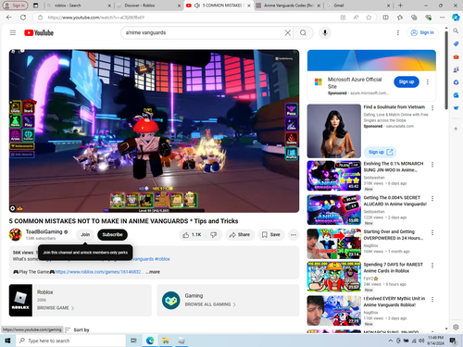Open BROWSE GAME link under Roblox
Viewport: 463px width, 347px height.
pyautogui.click(x=56, y=308)
